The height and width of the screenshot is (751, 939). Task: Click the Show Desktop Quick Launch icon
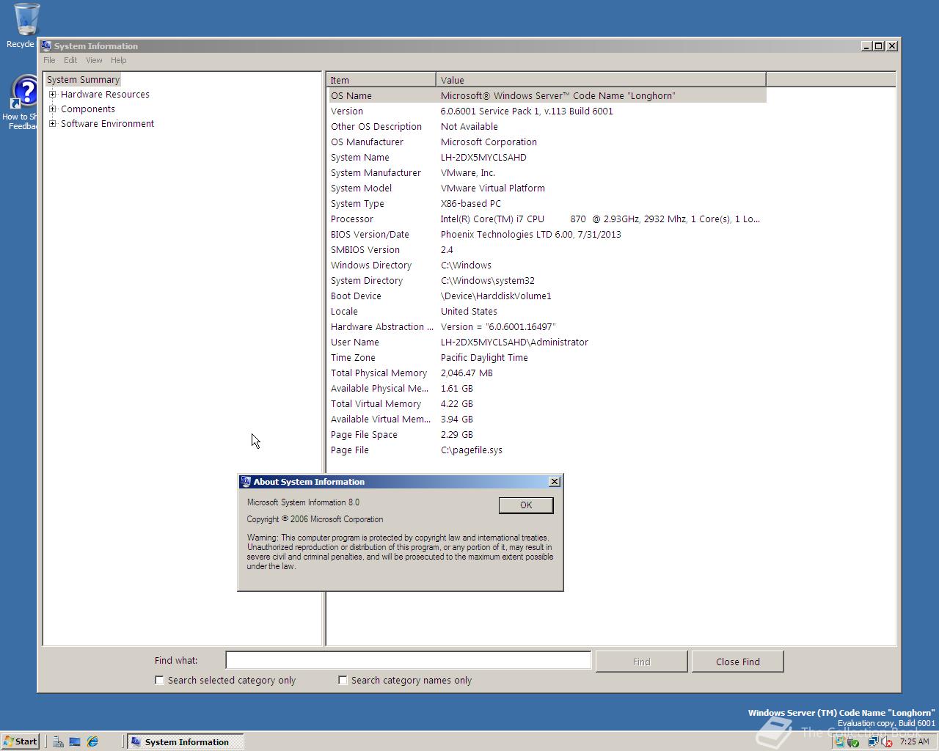75,741
